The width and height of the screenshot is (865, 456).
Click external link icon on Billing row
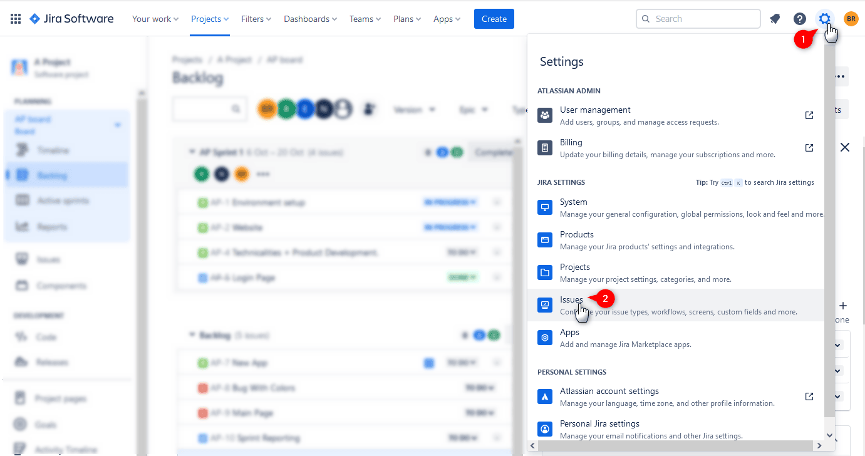tap(809, 148)
